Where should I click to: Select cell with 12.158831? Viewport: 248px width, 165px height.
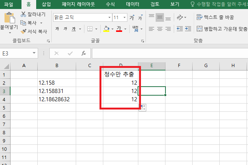(x=57, y=91)
